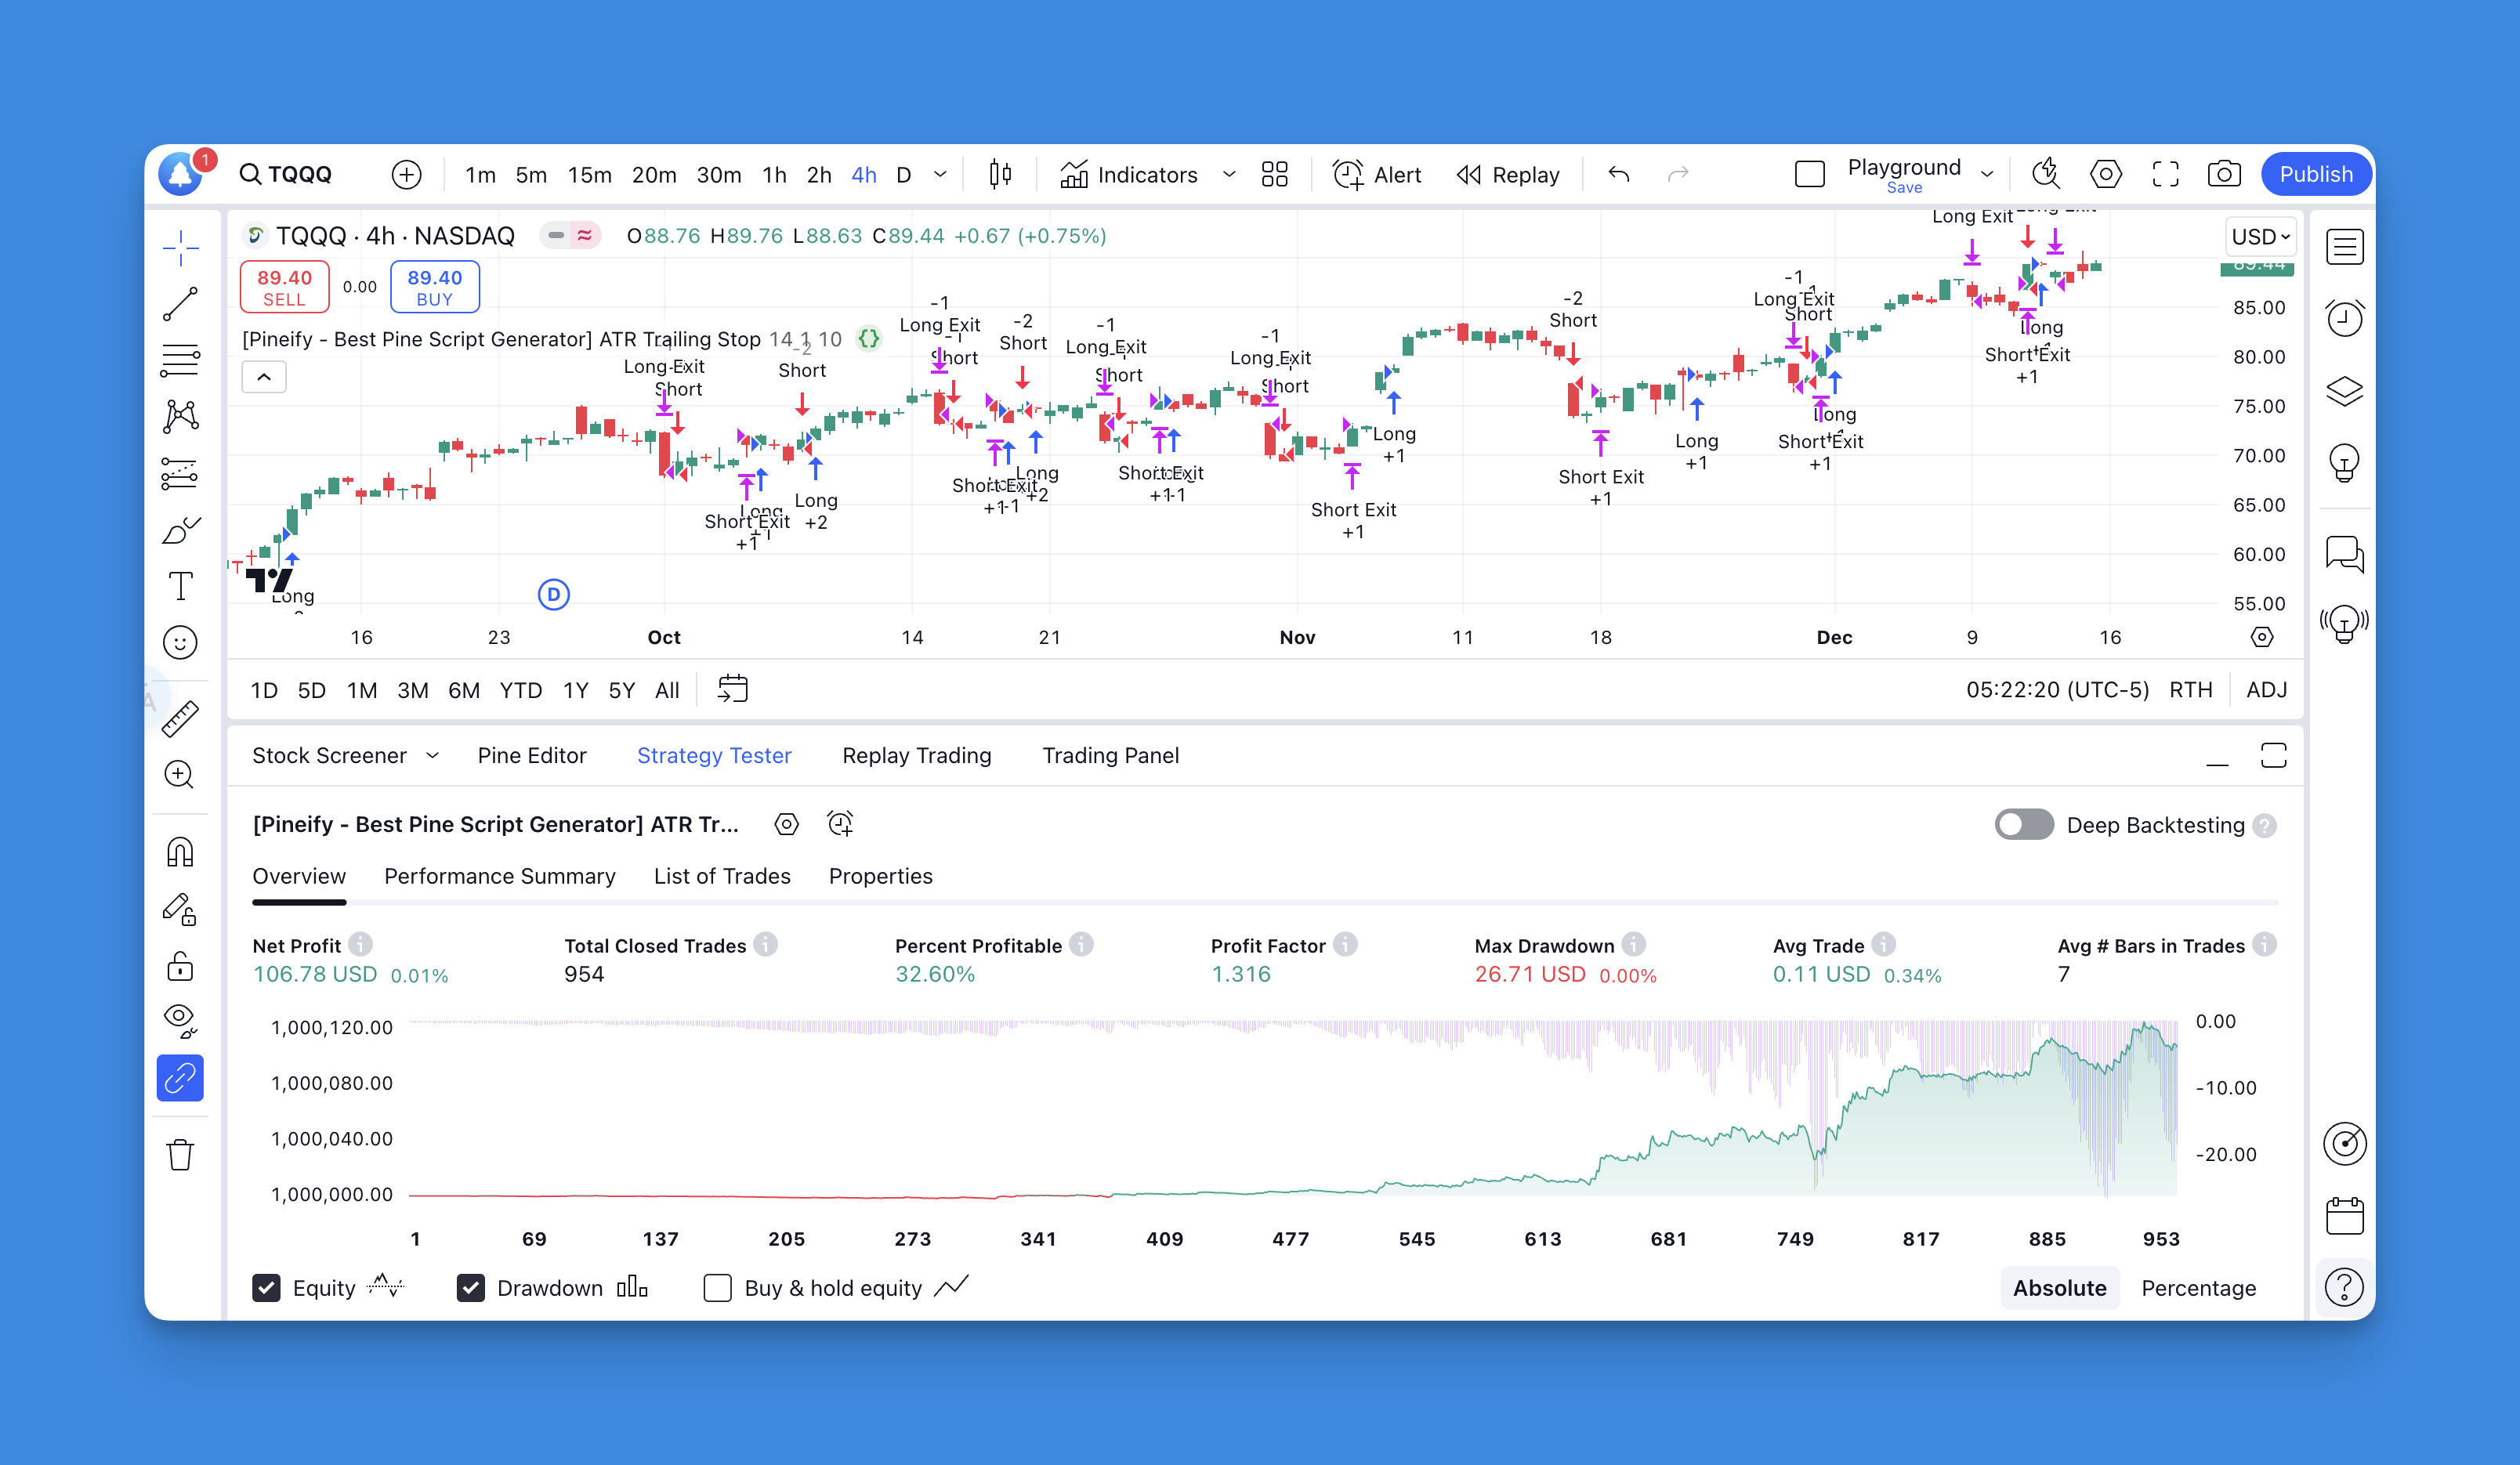Set the 6M date range
Screen dimensions: 2520x1465
pyautogui.click(x=463, y=690)
